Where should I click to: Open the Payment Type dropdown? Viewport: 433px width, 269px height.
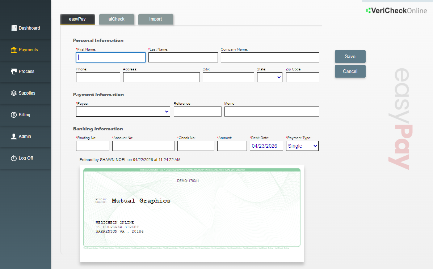302,146
